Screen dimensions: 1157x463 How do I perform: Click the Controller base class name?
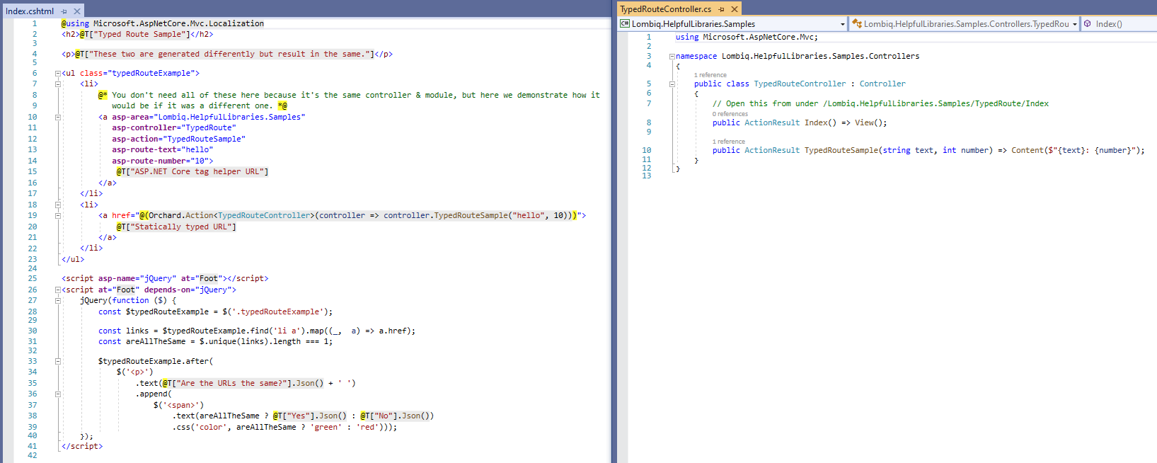[882, 84]
